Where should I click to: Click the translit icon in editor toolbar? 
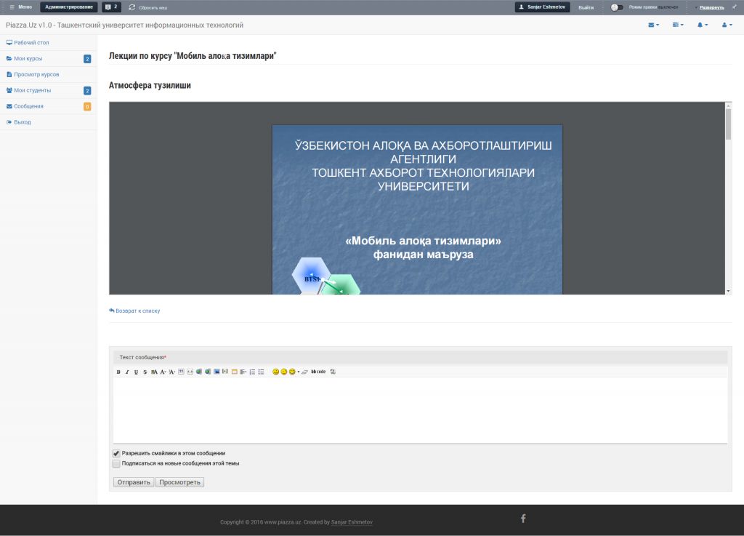point(333,372)
